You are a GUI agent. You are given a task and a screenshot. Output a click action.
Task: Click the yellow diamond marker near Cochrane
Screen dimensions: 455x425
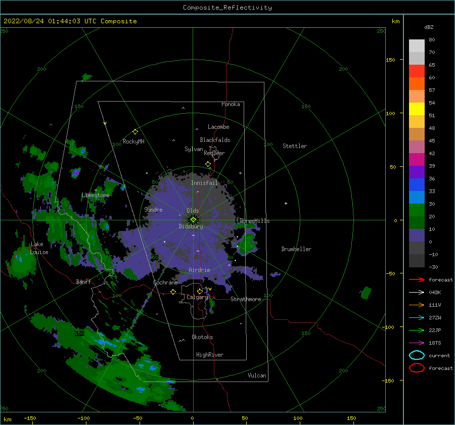pyautogui.click(x=173, y=292)
